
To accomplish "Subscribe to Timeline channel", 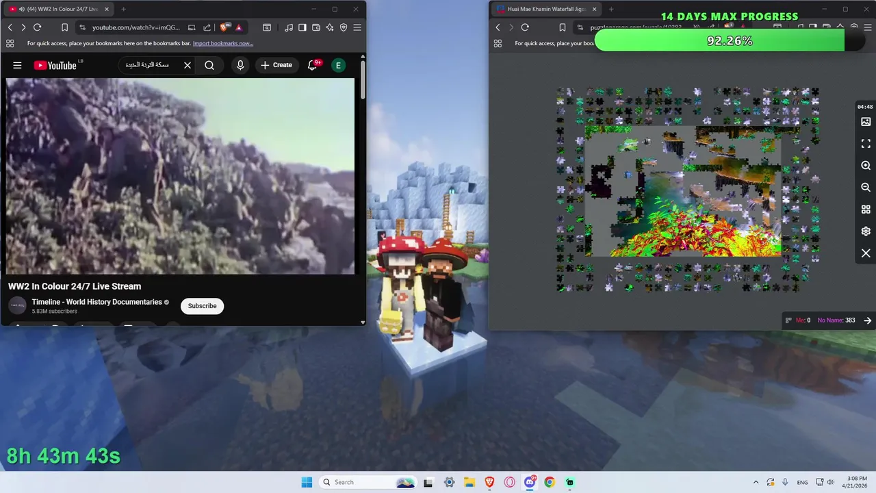I will [x=202, y=306].
